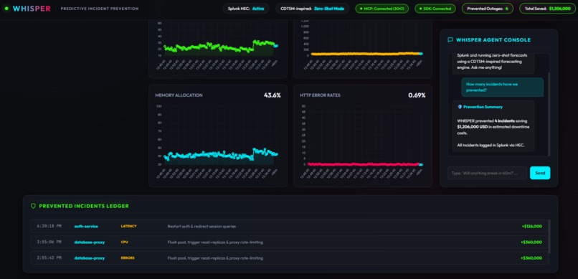Select the MCP Connected (3047) badge
Screen dimensions: 578x279
pyautogui.click(x=382, y=9)
